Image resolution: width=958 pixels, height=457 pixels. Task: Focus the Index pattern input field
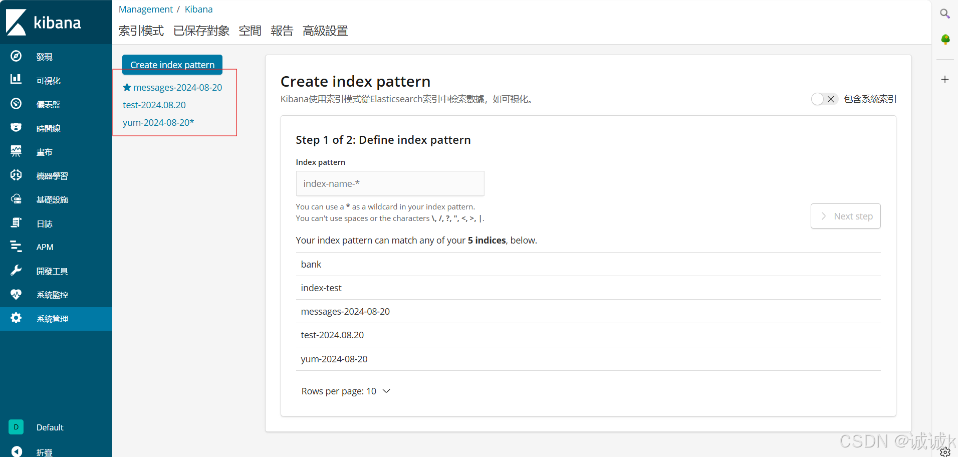point(390,183)
